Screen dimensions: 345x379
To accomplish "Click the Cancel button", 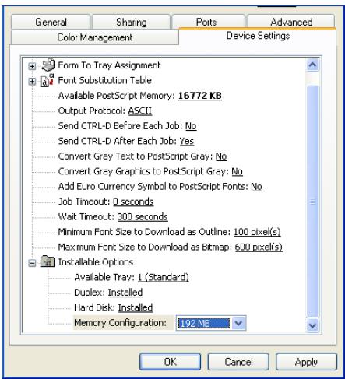I will point(238,362).
